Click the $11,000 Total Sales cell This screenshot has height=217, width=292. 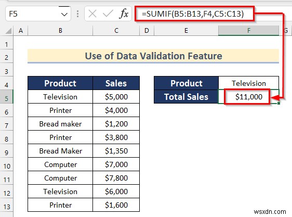(248, 97)
